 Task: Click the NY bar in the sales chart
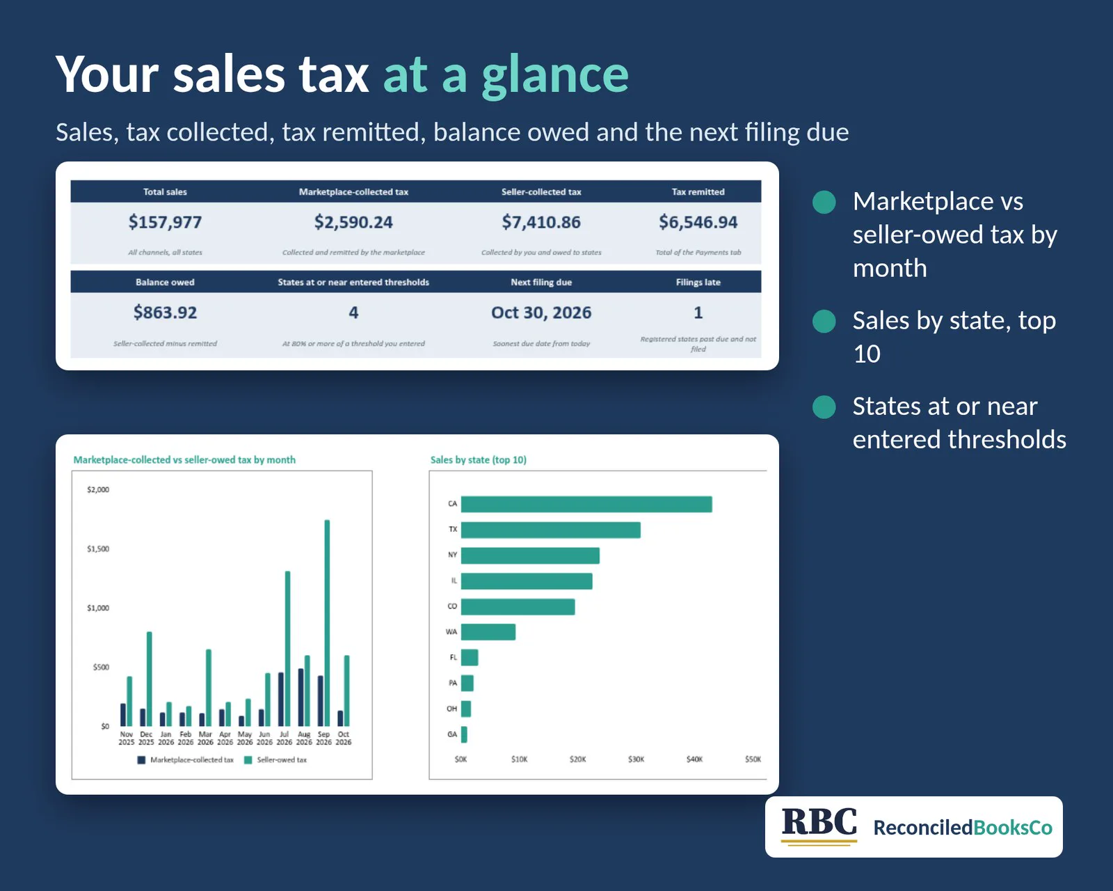530,555
